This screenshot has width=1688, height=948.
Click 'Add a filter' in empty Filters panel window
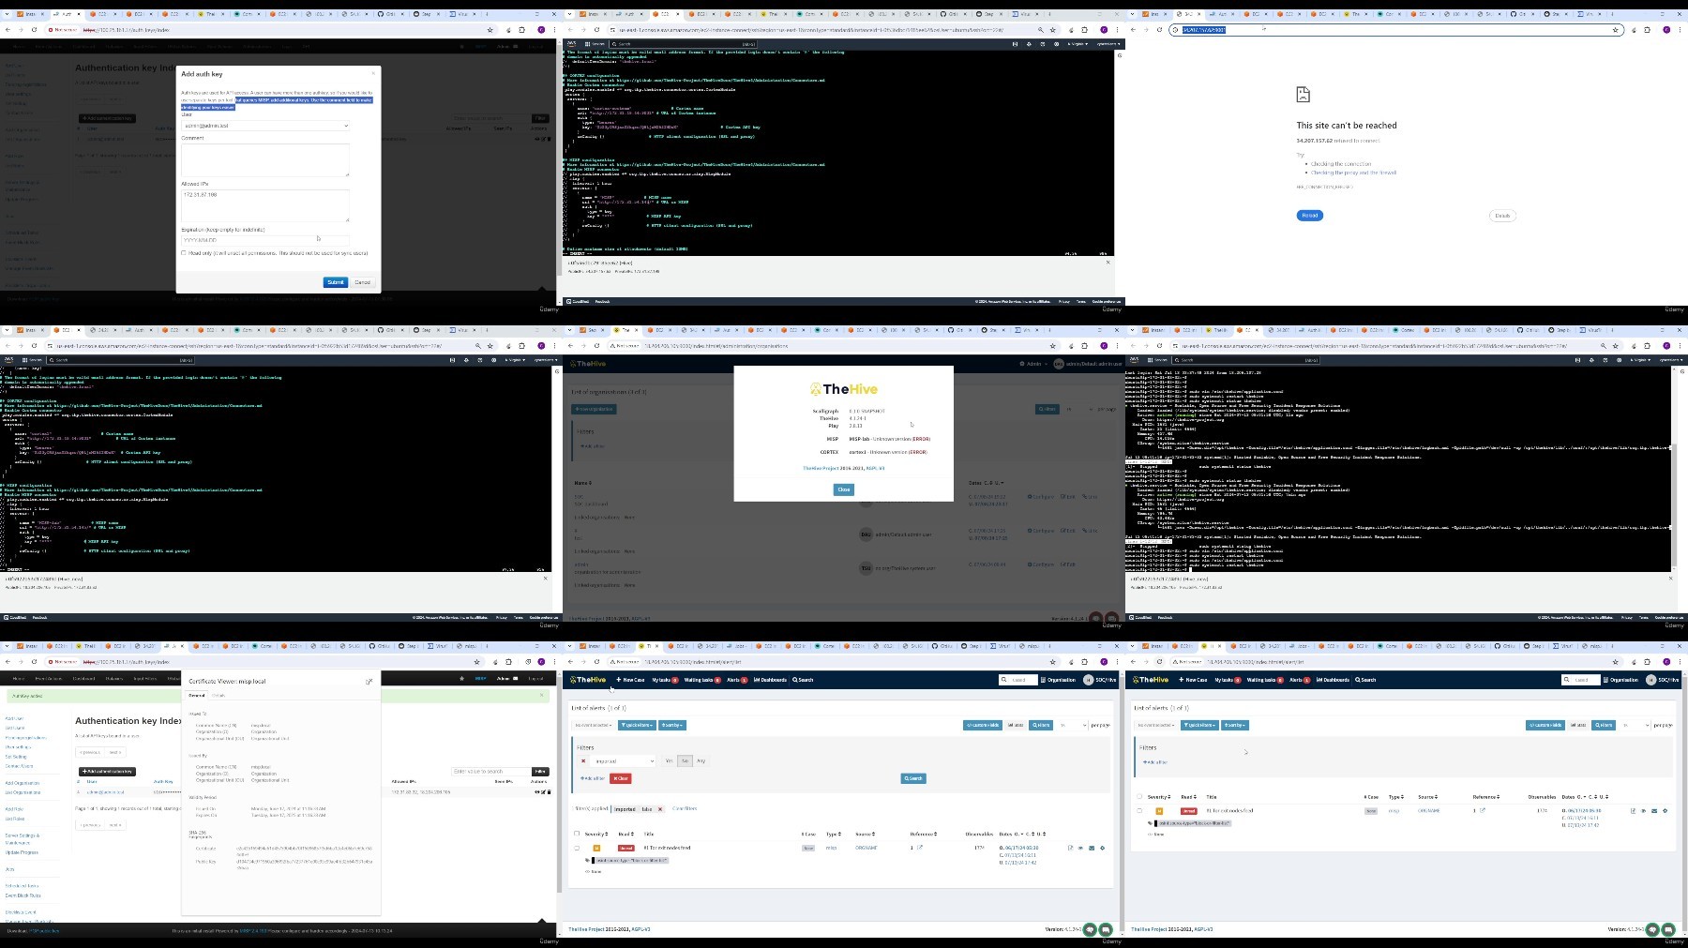(x=1155, y=762)
